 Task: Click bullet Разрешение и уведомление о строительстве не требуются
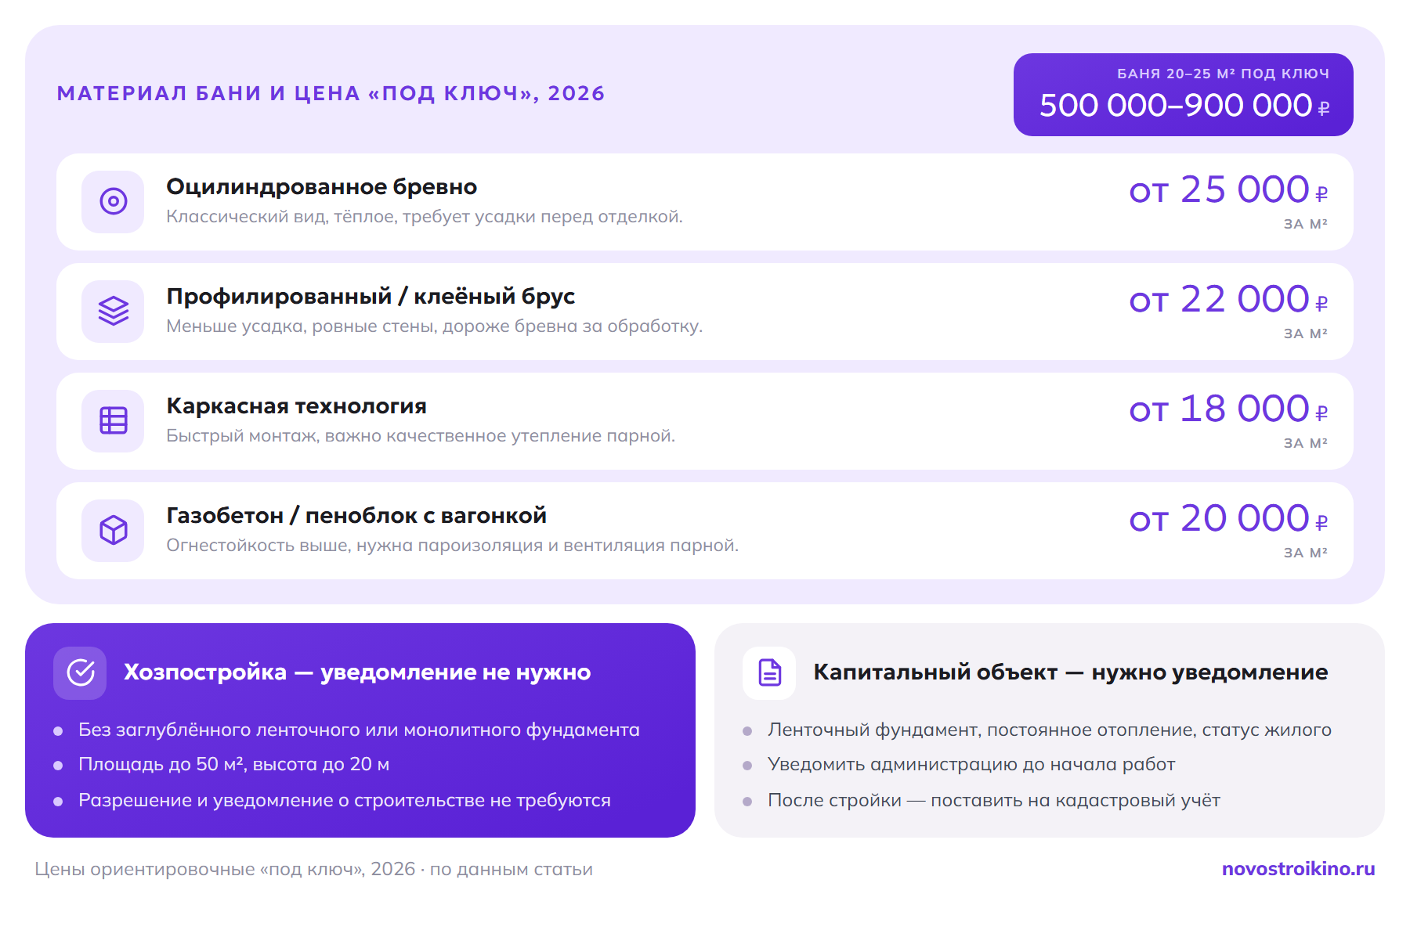point(345,801)
